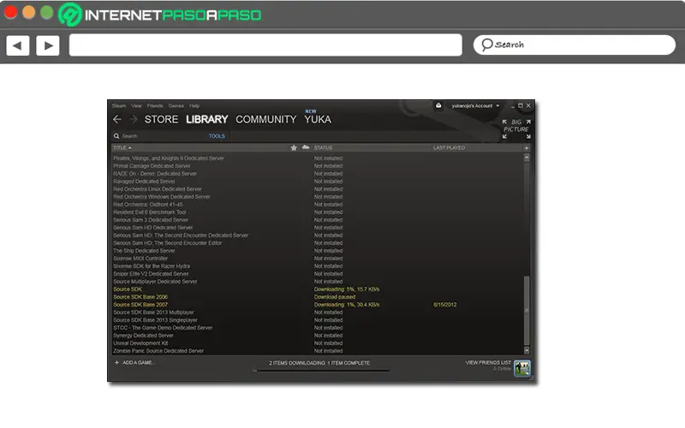Click the Download paused status text
685x428 pixels.
[334, 297]
